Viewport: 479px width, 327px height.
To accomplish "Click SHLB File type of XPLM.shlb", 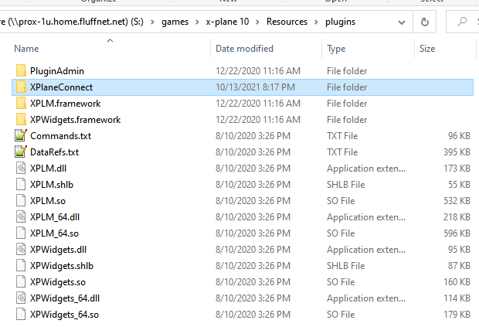I will tap(346, 184).
